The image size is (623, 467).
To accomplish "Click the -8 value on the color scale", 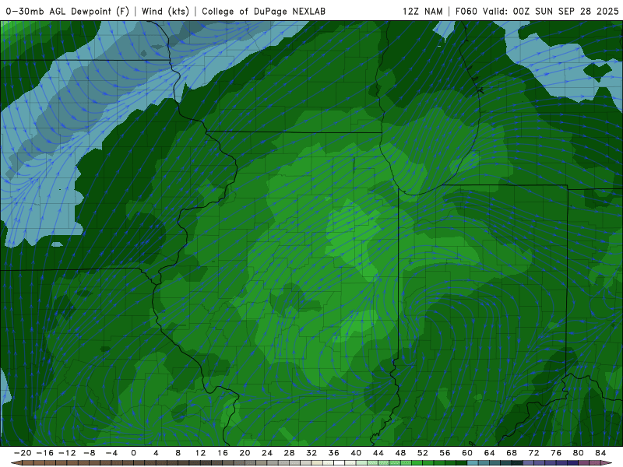I will pos(89,453).
